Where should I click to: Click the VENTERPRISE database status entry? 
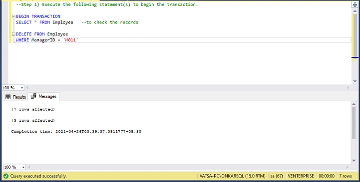301,176
